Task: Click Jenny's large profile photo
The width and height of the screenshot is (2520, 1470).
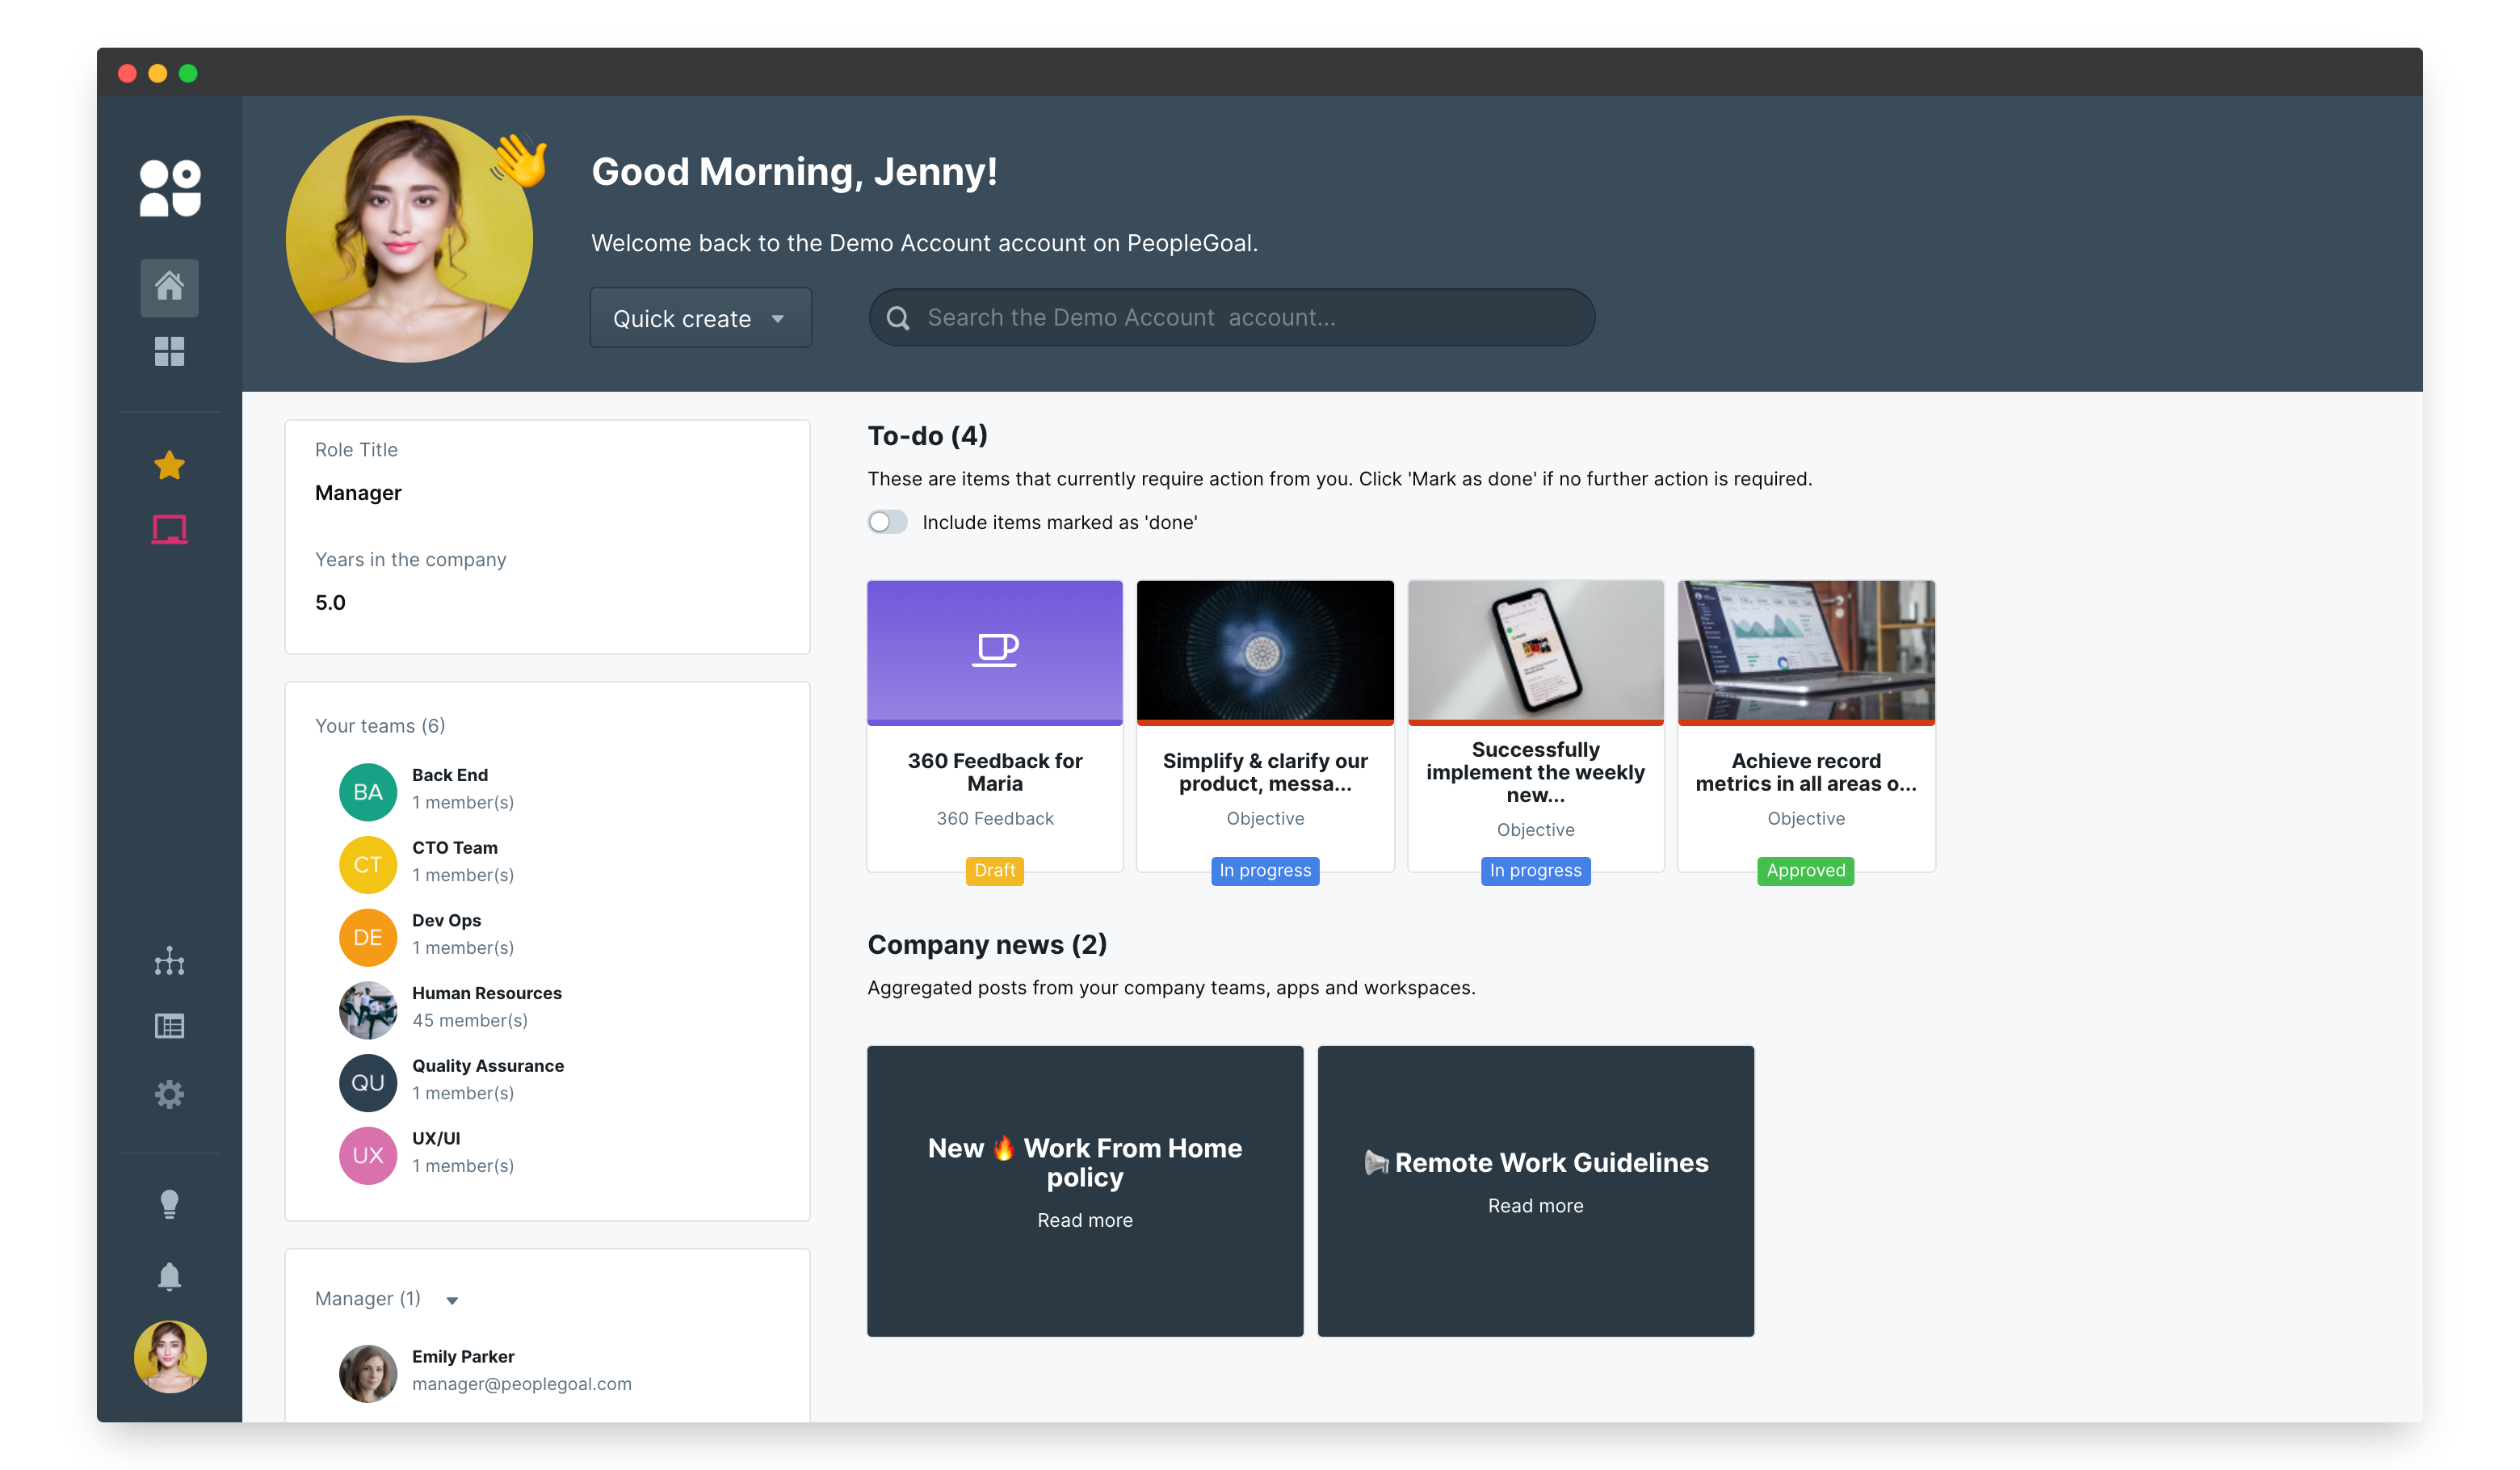Action: pos(409,239)
